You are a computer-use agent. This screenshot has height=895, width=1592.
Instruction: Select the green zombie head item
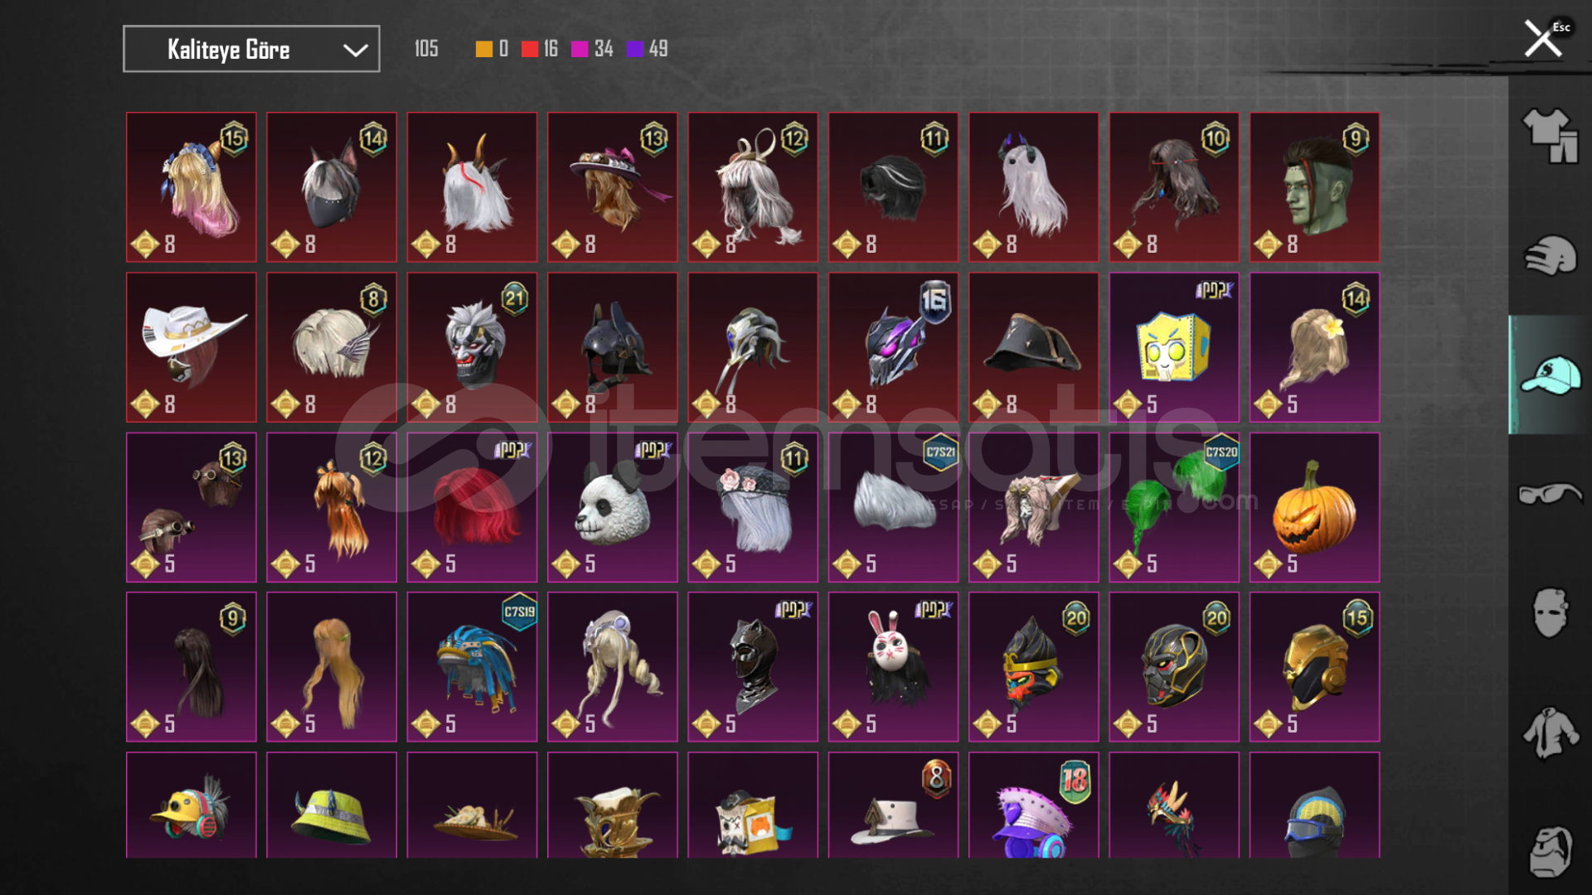click(1314, 187)
